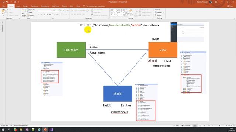
Task: Open the Windows Start menu
Action: (x=3, y=129)
